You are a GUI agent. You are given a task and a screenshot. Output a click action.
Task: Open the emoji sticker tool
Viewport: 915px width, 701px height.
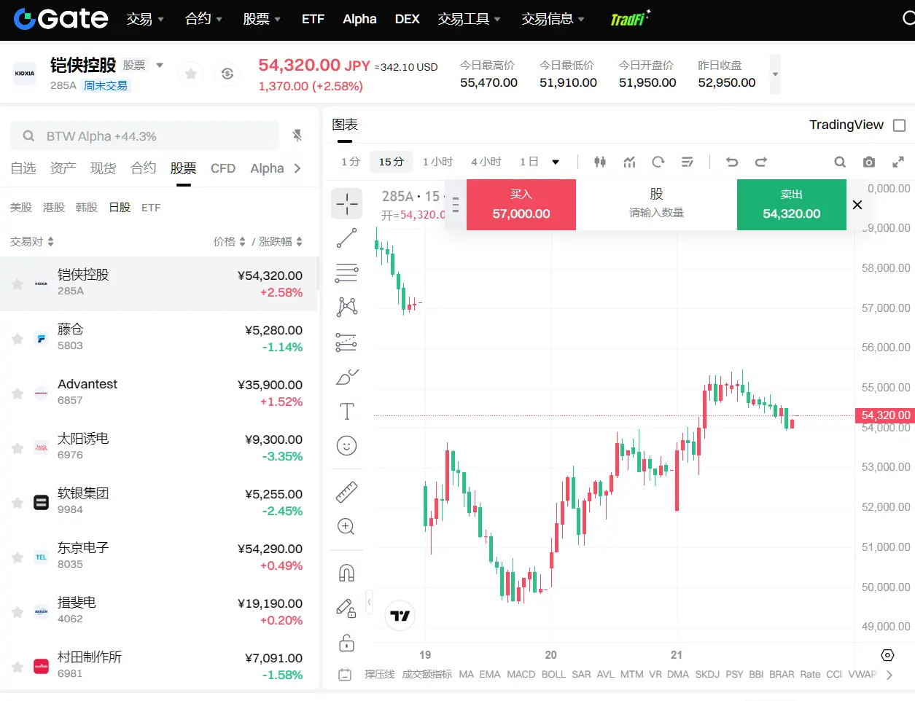tap(346, 445)
